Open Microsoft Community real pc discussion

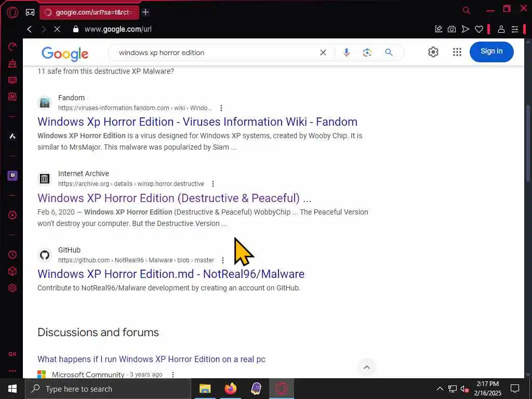pos(151,360)
